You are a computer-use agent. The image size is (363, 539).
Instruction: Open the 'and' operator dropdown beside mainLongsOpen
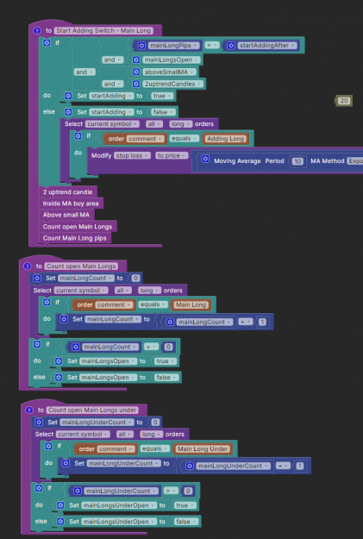pyautogui.click(x=112, y=60)
